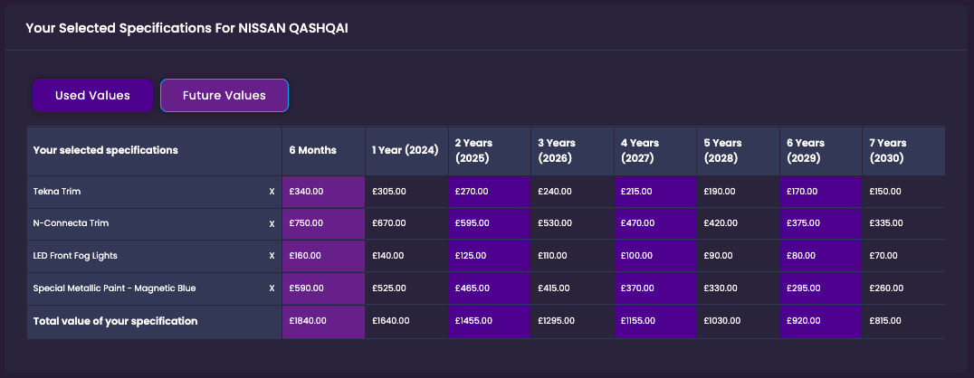Click the NISSAN QASHQAI specifications heading
Viewport: 974px width, 378px height.
click(186, 28)
